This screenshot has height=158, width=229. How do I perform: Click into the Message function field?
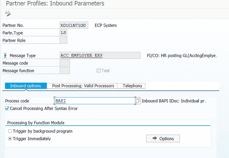(x=65, y=71)
